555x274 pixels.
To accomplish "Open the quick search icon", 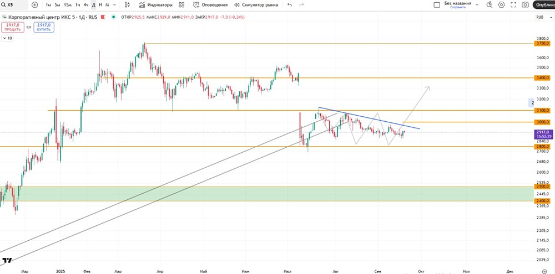I will click(490, 5).
